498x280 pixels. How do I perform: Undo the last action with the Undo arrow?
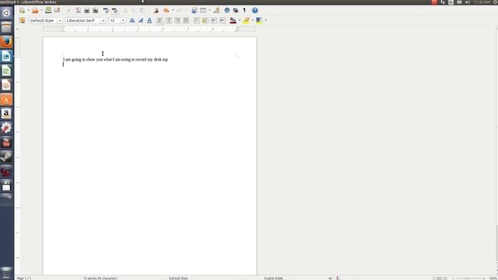click(166, 10)
